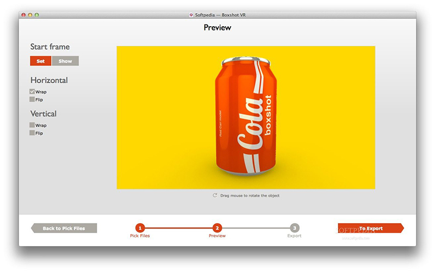Set the start frame
The image size is (435, 272).
click(40, 61)
